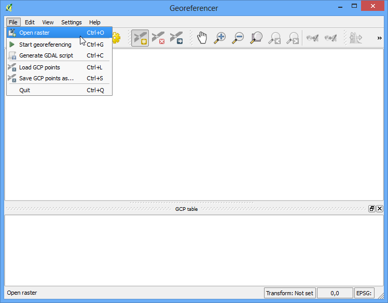
Task: Click the icon beside Save GCP points as…
Action: [x=12, y=78]
